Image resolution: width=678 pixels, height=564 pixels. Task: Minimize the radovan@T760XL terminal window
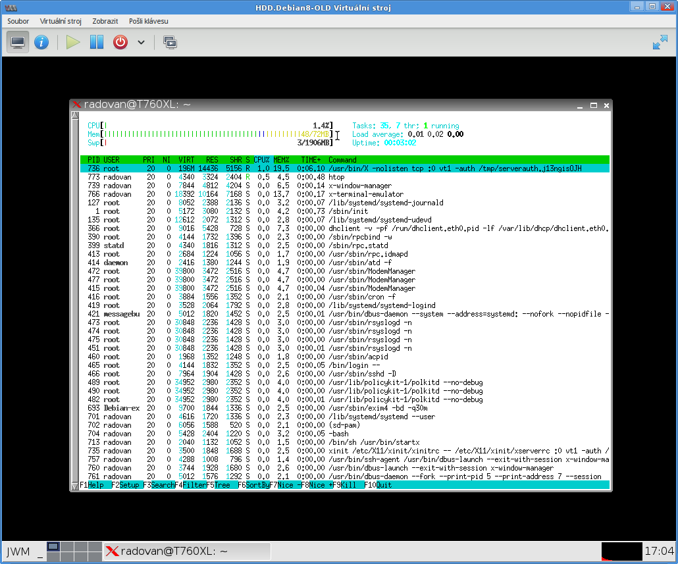tap(580, 105)
